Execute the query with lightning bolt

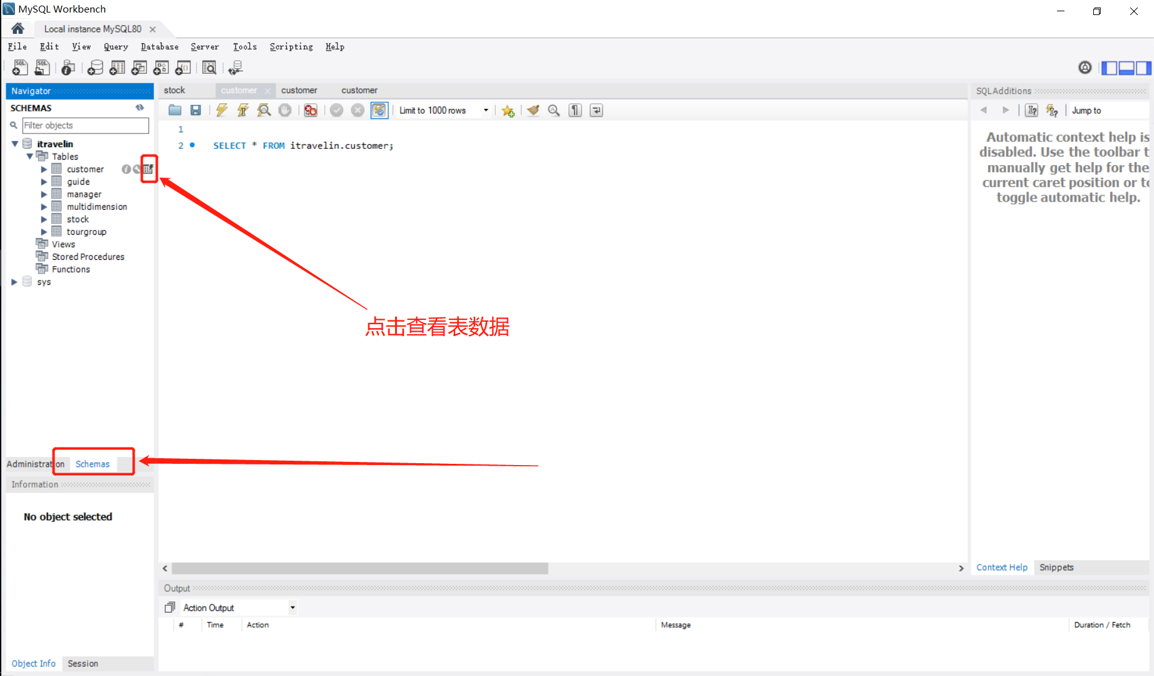point(222,110)
